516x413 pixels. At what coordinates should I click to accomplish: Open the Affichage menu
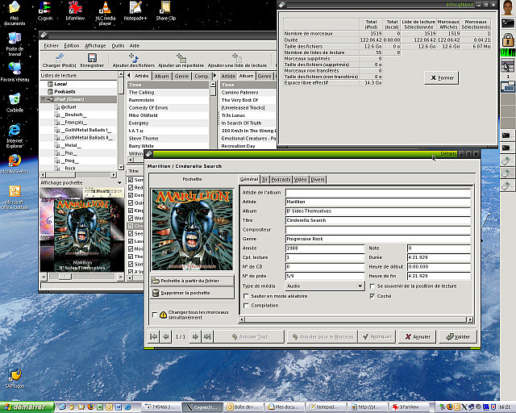pyautogui.click(x=95, y=46)
